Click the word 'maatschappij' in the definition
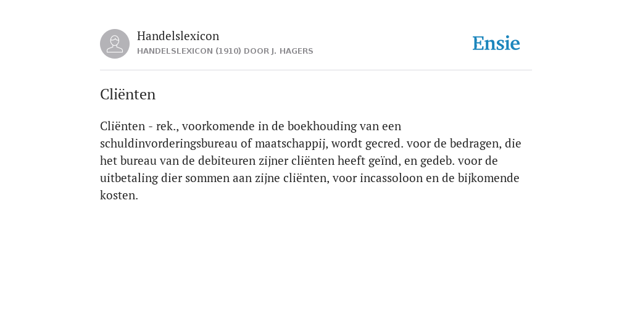This screenshot has width=632, height=316. (x=291, y=143)
